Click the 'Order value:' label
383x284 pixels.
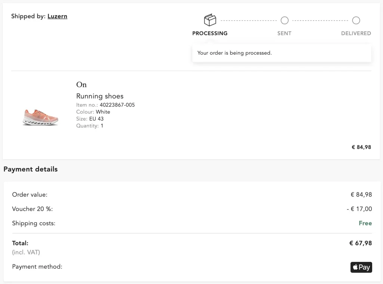coord(30,195)
